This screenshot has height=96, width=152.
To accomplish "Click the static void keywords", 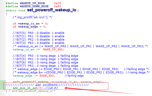I will (16, 11).
